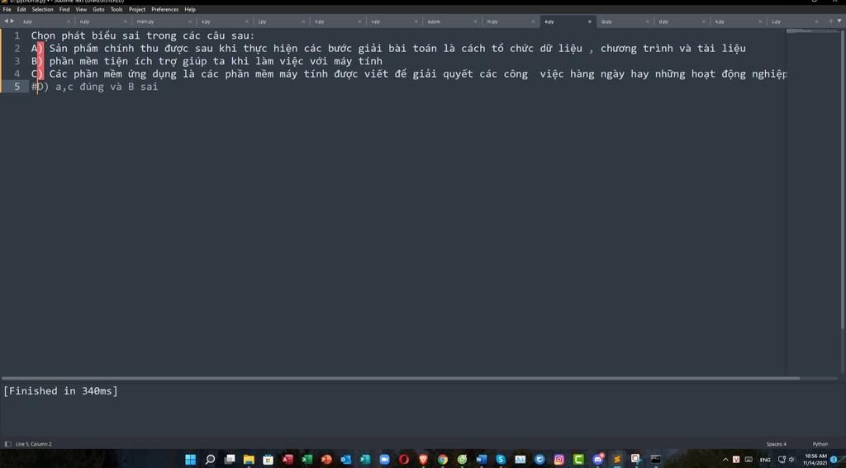Click unsaved-changes dot on e.py tab

[589, 21]
